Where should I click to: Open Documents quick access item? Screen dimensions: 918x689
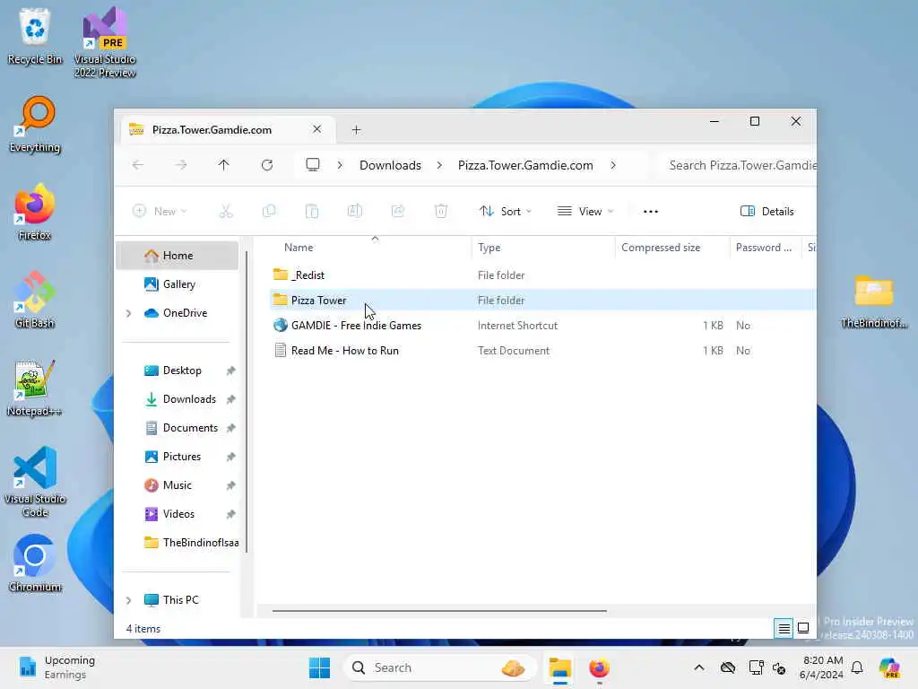178,428
